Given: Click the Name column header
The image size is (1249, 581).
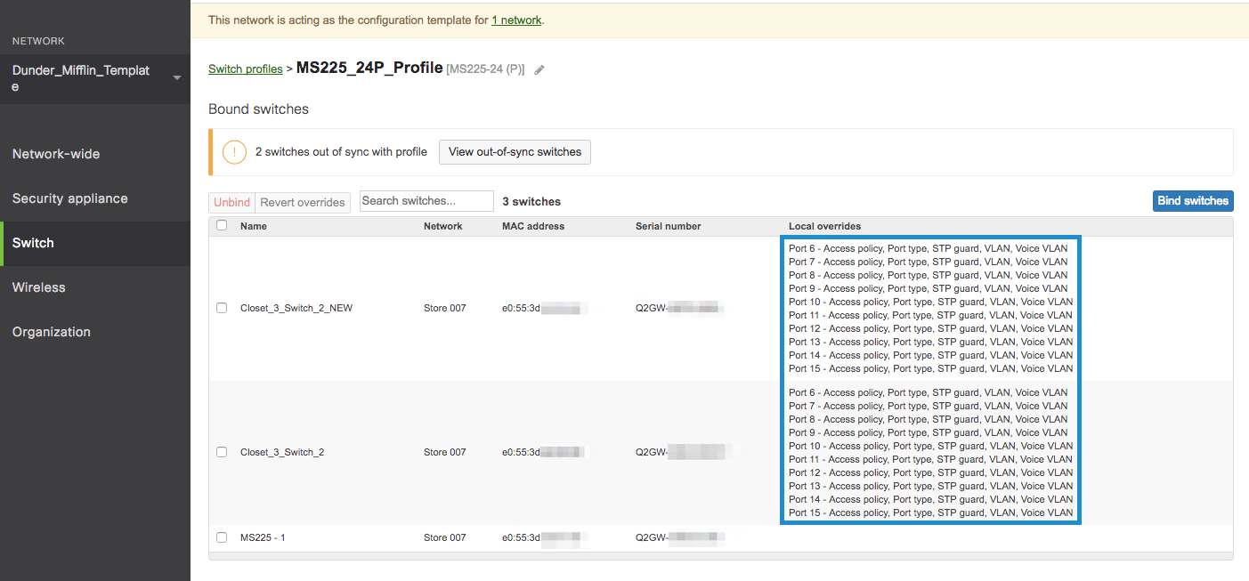Looking at the screenshot, I should (254, 225).
